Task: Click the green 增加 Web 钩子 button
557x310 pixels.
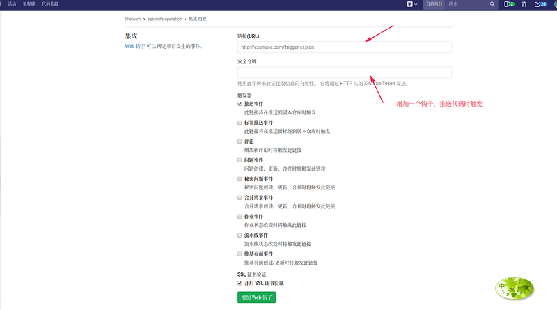Action: (x=256, y=297)
